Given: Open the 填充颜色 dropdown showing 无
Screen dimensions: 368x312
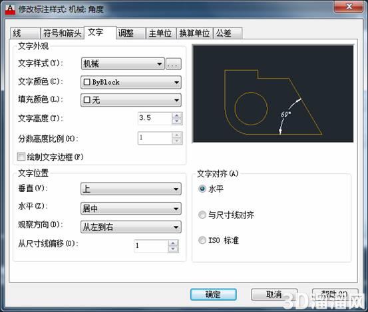Looking at the screenshot, I should point(131,100).
